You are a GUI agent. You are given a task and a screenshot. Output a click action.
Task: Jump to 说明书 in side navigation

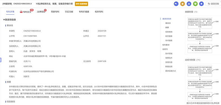pos(165,49)
